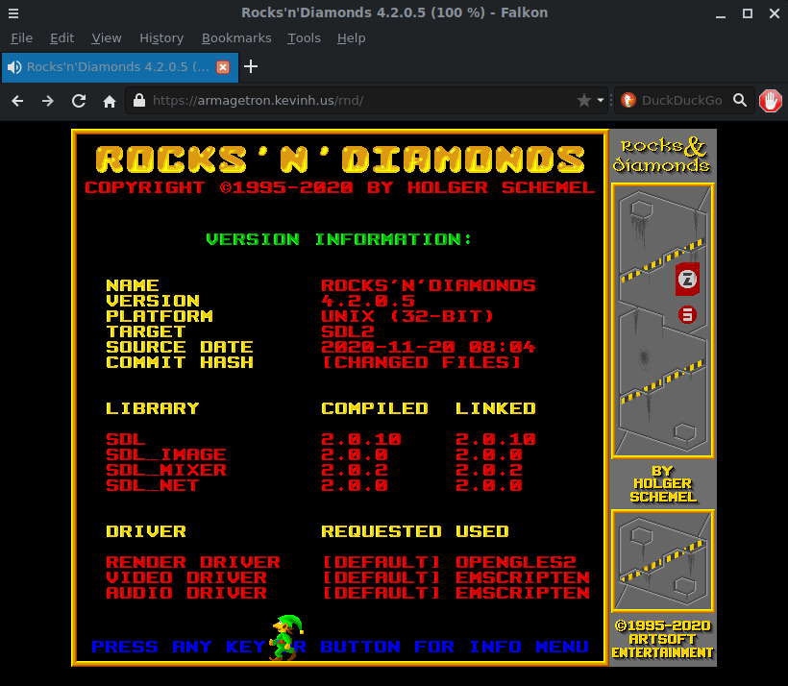Select the Rocks'n'Diamonds 4.2.0.5 tab
This screenshot has width=788, height=686.
click(x=120, y=67)
